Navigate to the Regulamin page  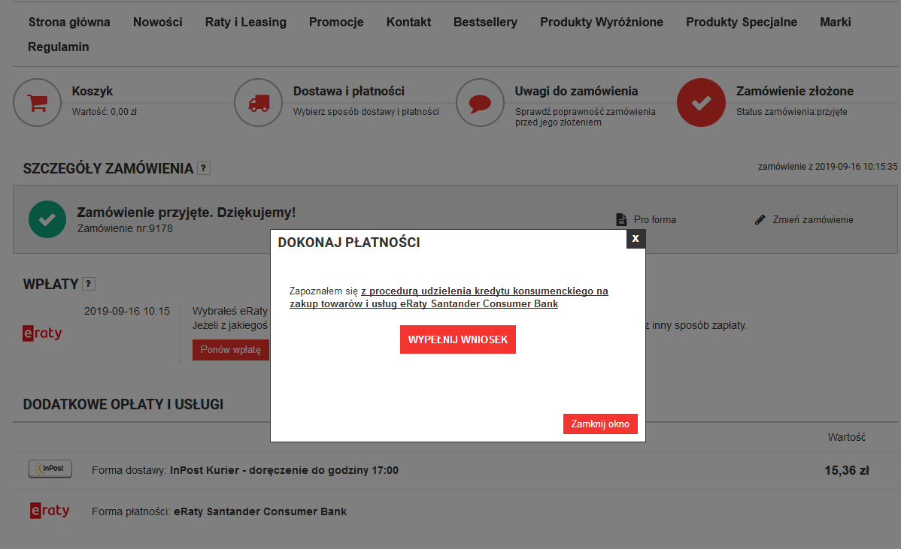[x=59, y=47]
